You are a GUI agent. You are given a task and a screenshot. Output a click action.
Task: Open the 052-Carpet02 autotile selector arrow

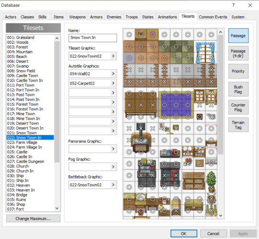113,83
